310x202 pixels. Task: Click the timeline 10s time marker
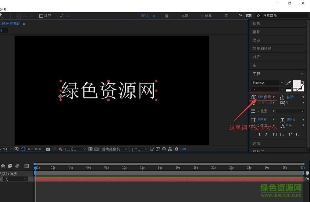coord(124,167)
